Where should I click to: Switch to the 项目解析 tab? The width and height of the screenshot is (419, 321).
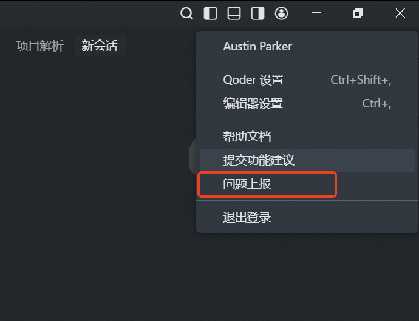click(x=39, y=46)
